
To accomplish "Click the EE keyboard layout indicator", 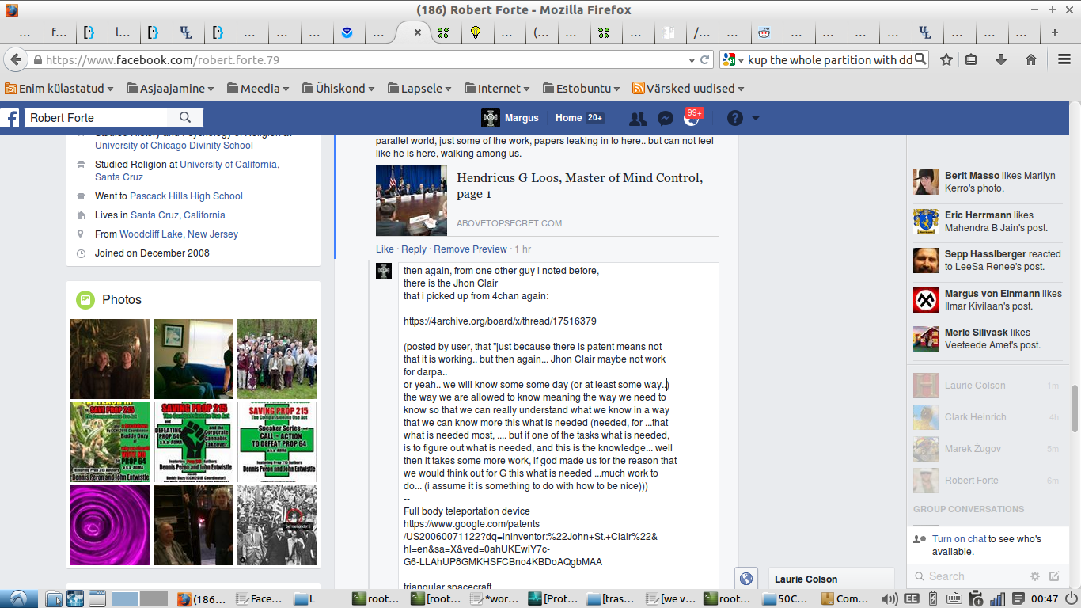I will [912, 599].
